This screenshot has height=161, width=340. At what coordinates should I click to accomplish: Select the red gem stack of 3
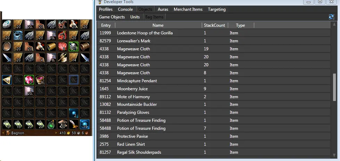click(29, 80)
